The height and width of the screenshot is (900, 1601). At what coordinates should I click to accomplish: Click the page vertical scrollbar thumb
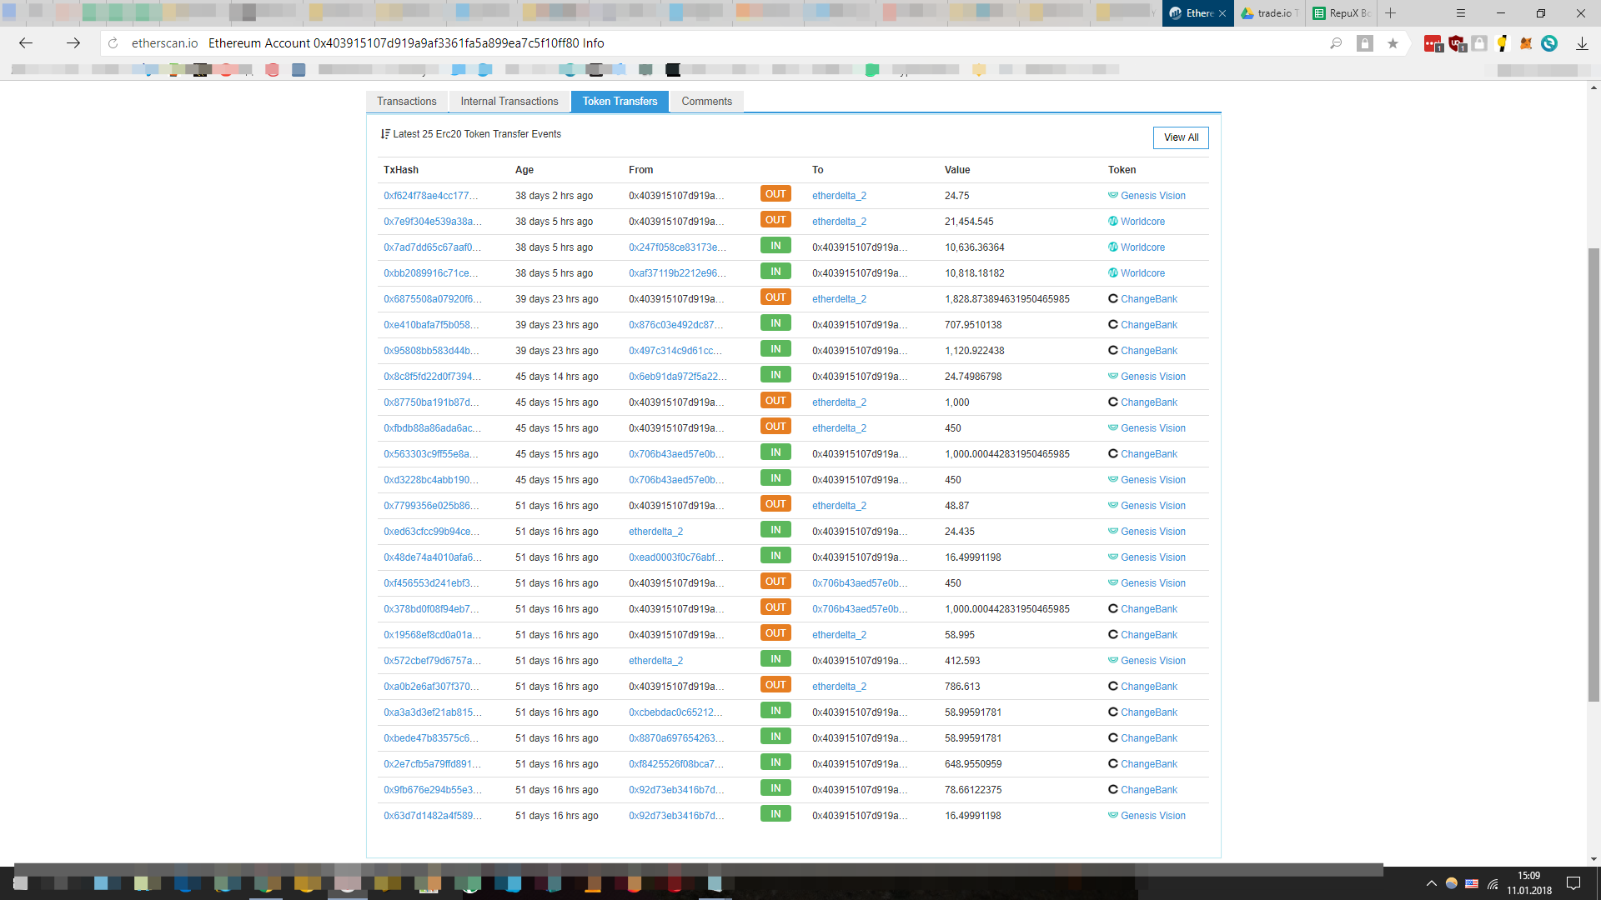[x=1593, y=475]
